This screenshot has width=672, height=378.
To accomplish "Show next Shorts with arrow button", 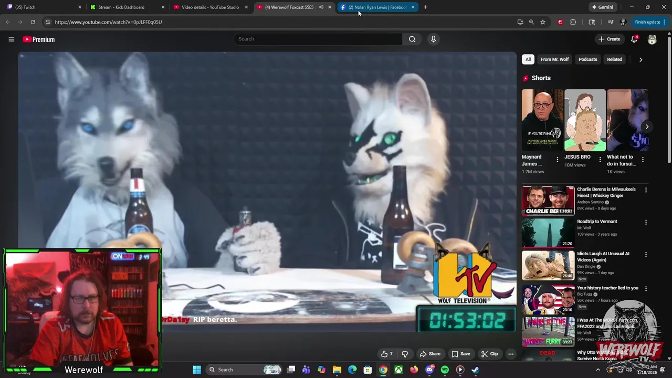I will click(x=647, y=127).
